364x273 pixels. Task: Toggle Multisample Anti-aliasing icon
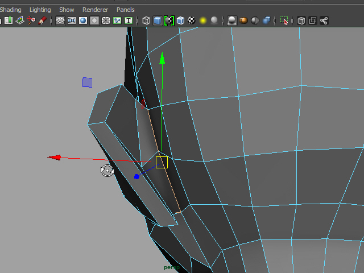tap(255, 20)
